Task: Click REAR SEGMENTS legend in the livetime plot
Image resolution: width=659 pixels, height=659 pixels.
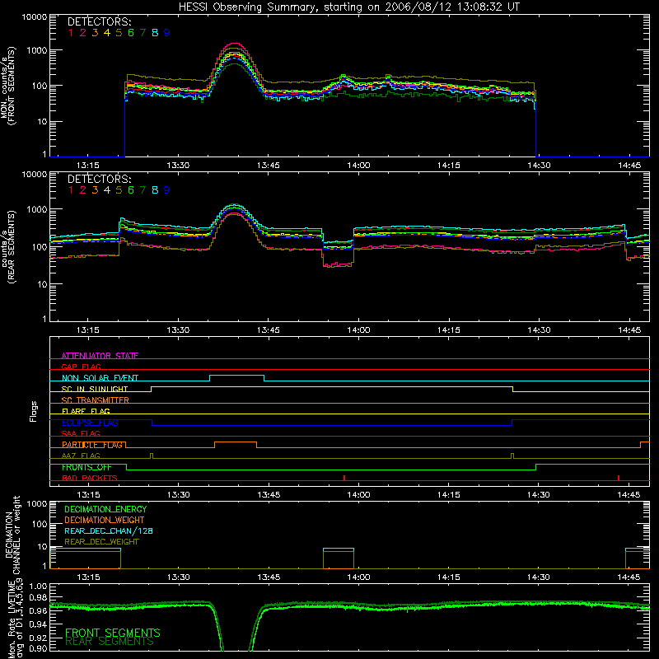Action: pyautogui.click(x=110, y=642)
